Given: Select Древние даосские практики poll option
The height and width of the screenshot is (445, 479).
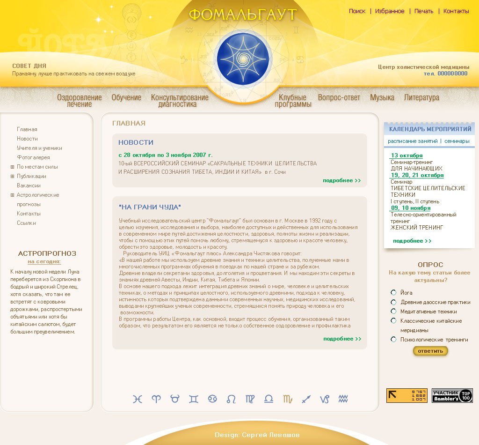Looking at the screenshot, I should (x=393, y=302).
